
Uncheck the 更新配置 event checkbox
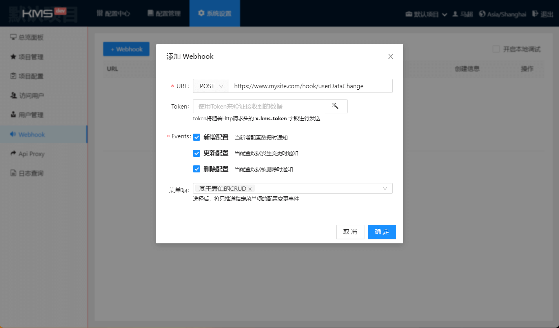pyautogui.click(x=197, y=153)
